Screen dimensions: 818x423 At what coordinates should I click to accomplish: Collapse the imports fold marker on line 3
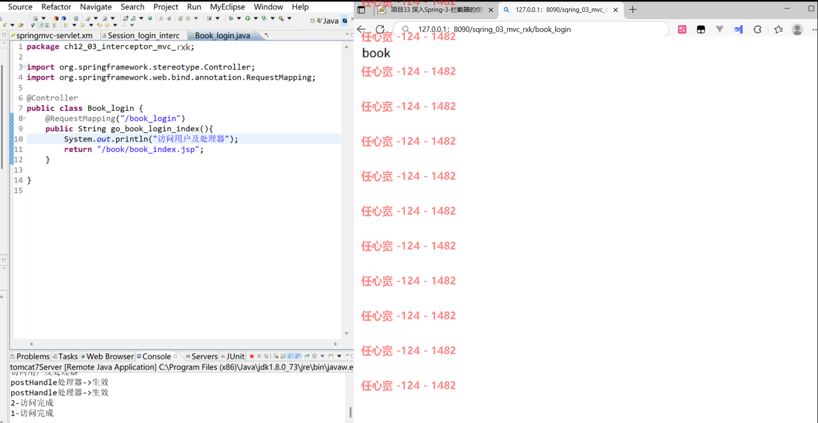(24, 66)
